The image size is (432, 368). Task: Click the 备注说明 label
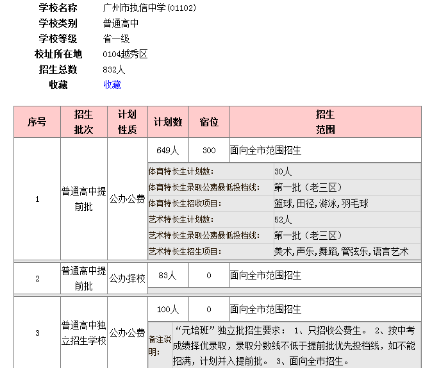[160, 346]
